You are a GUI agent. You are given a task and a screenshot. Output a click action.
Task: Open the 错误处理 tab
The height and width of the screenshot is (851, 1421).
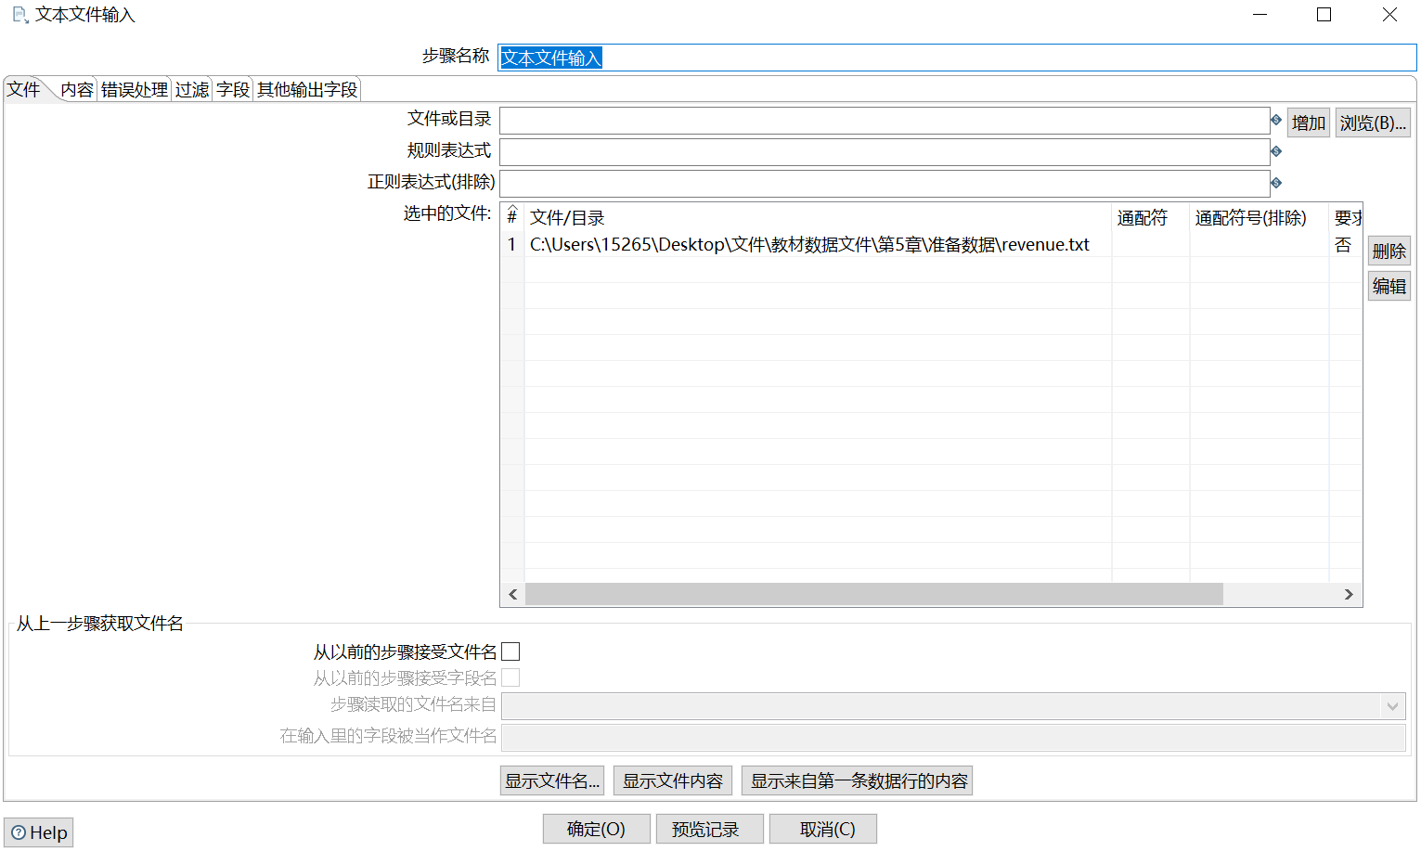click(x=135, y=89)
